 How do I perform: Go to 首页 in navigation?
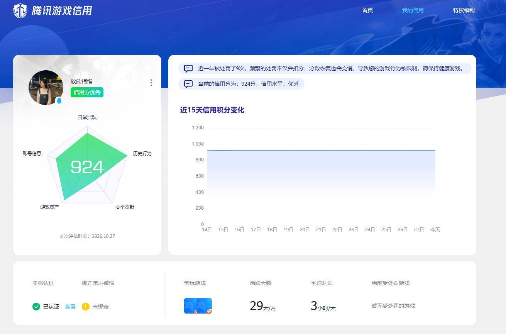[x=367, y=10]
